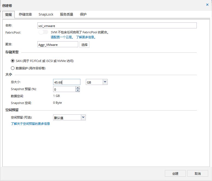Open the SnapLock tab

coord(46,14)
